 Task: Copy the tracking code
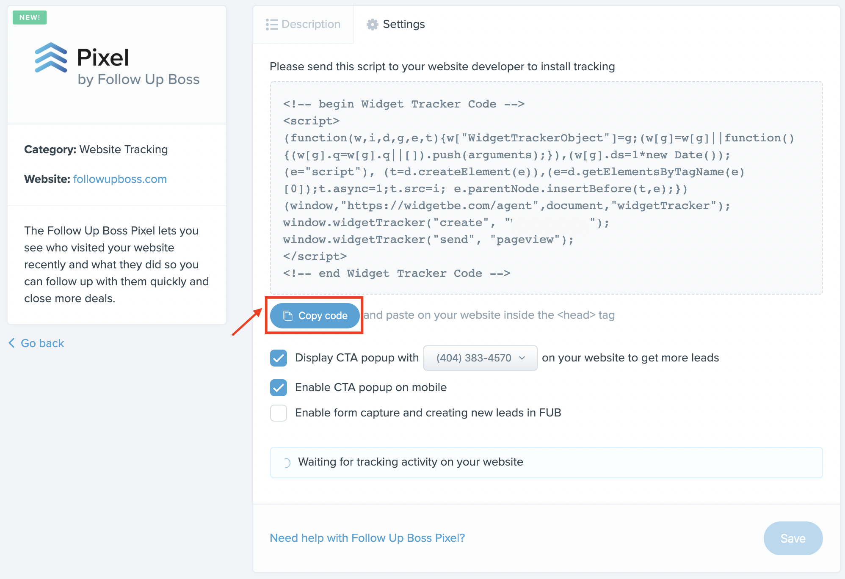[315, 316]
